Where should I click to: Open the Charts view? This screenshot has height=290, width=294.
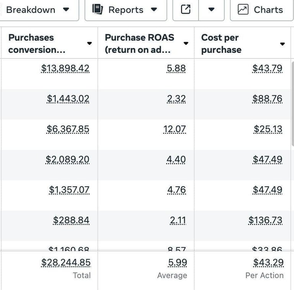[261, 10]
